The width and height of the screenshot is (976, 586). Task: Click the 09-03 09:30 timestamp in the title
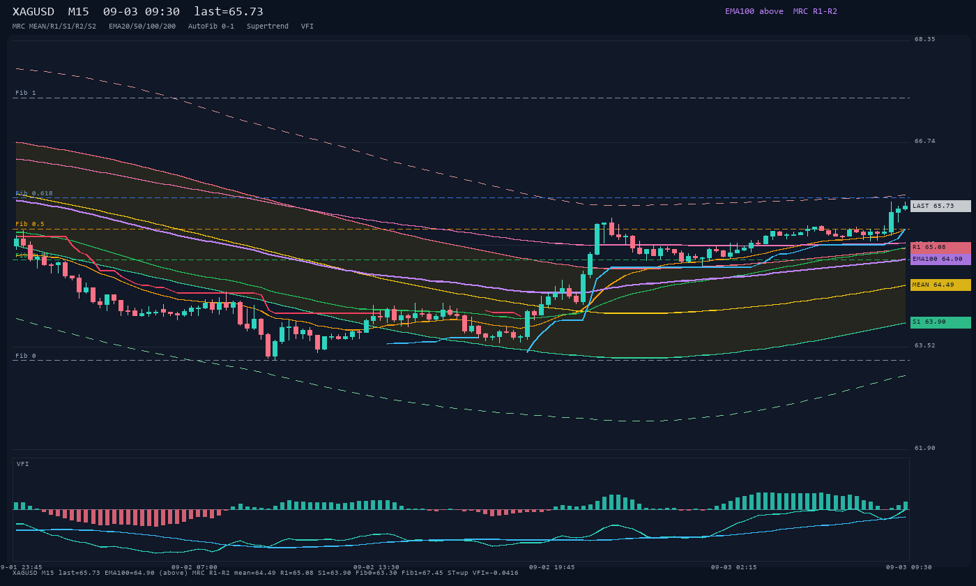pyautogui.click(x=142, y=12)
